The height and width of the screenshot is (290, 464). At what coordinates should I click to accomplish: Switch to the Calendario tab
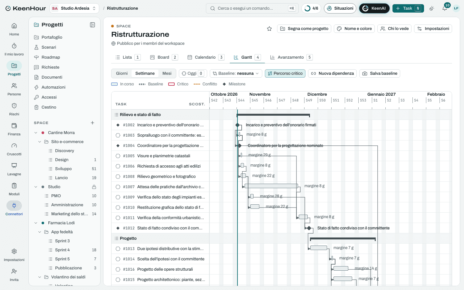[206, 57]
